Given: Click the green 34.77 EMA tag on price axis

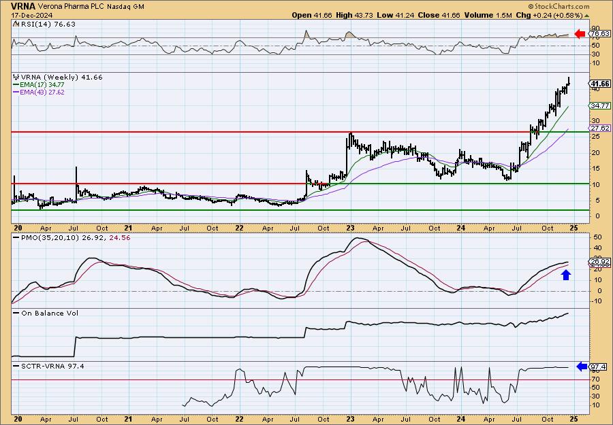Looking at the screenshot, I should [600, 106].
